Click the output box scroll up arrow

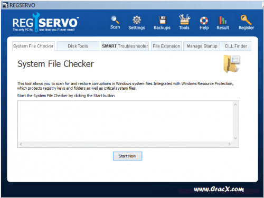pos(235,105)
